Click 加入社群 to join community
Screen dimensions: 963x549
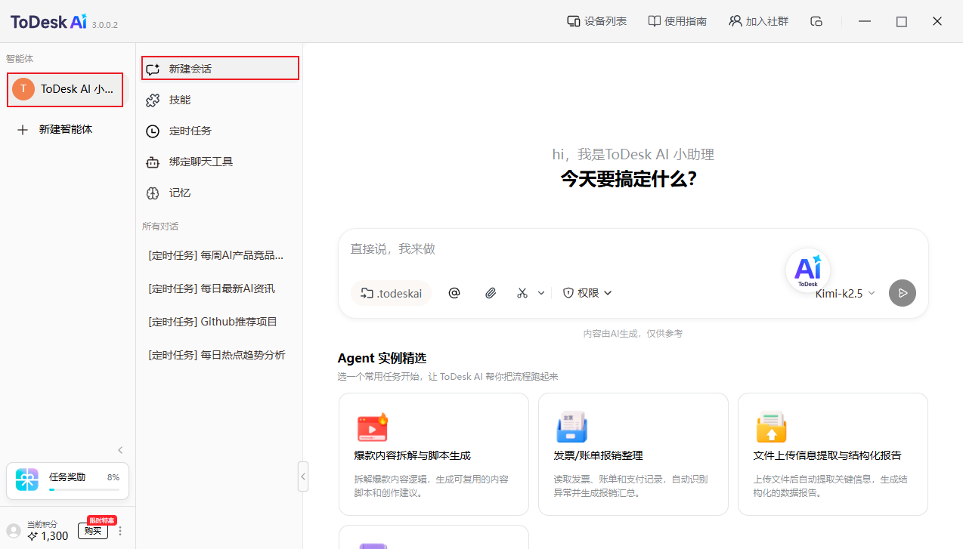758,21
